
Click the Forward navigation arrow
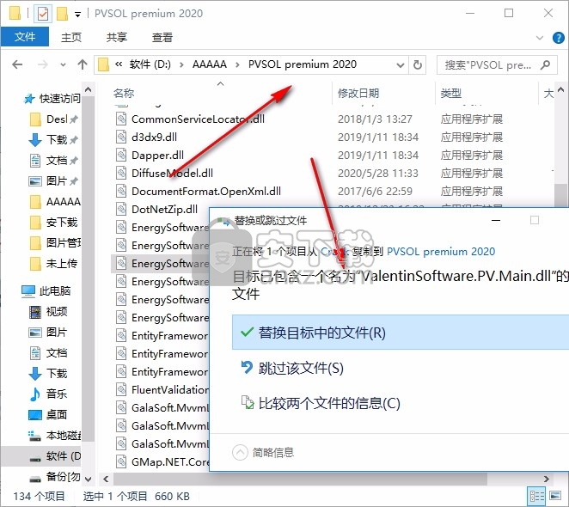click(x=43, y=64)
